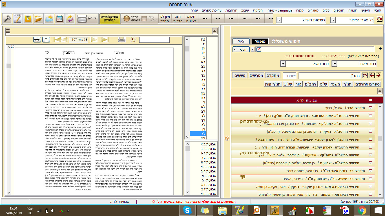Open the קובץ menu
Viewport: 385px width, 216px height.
[377, 10]
